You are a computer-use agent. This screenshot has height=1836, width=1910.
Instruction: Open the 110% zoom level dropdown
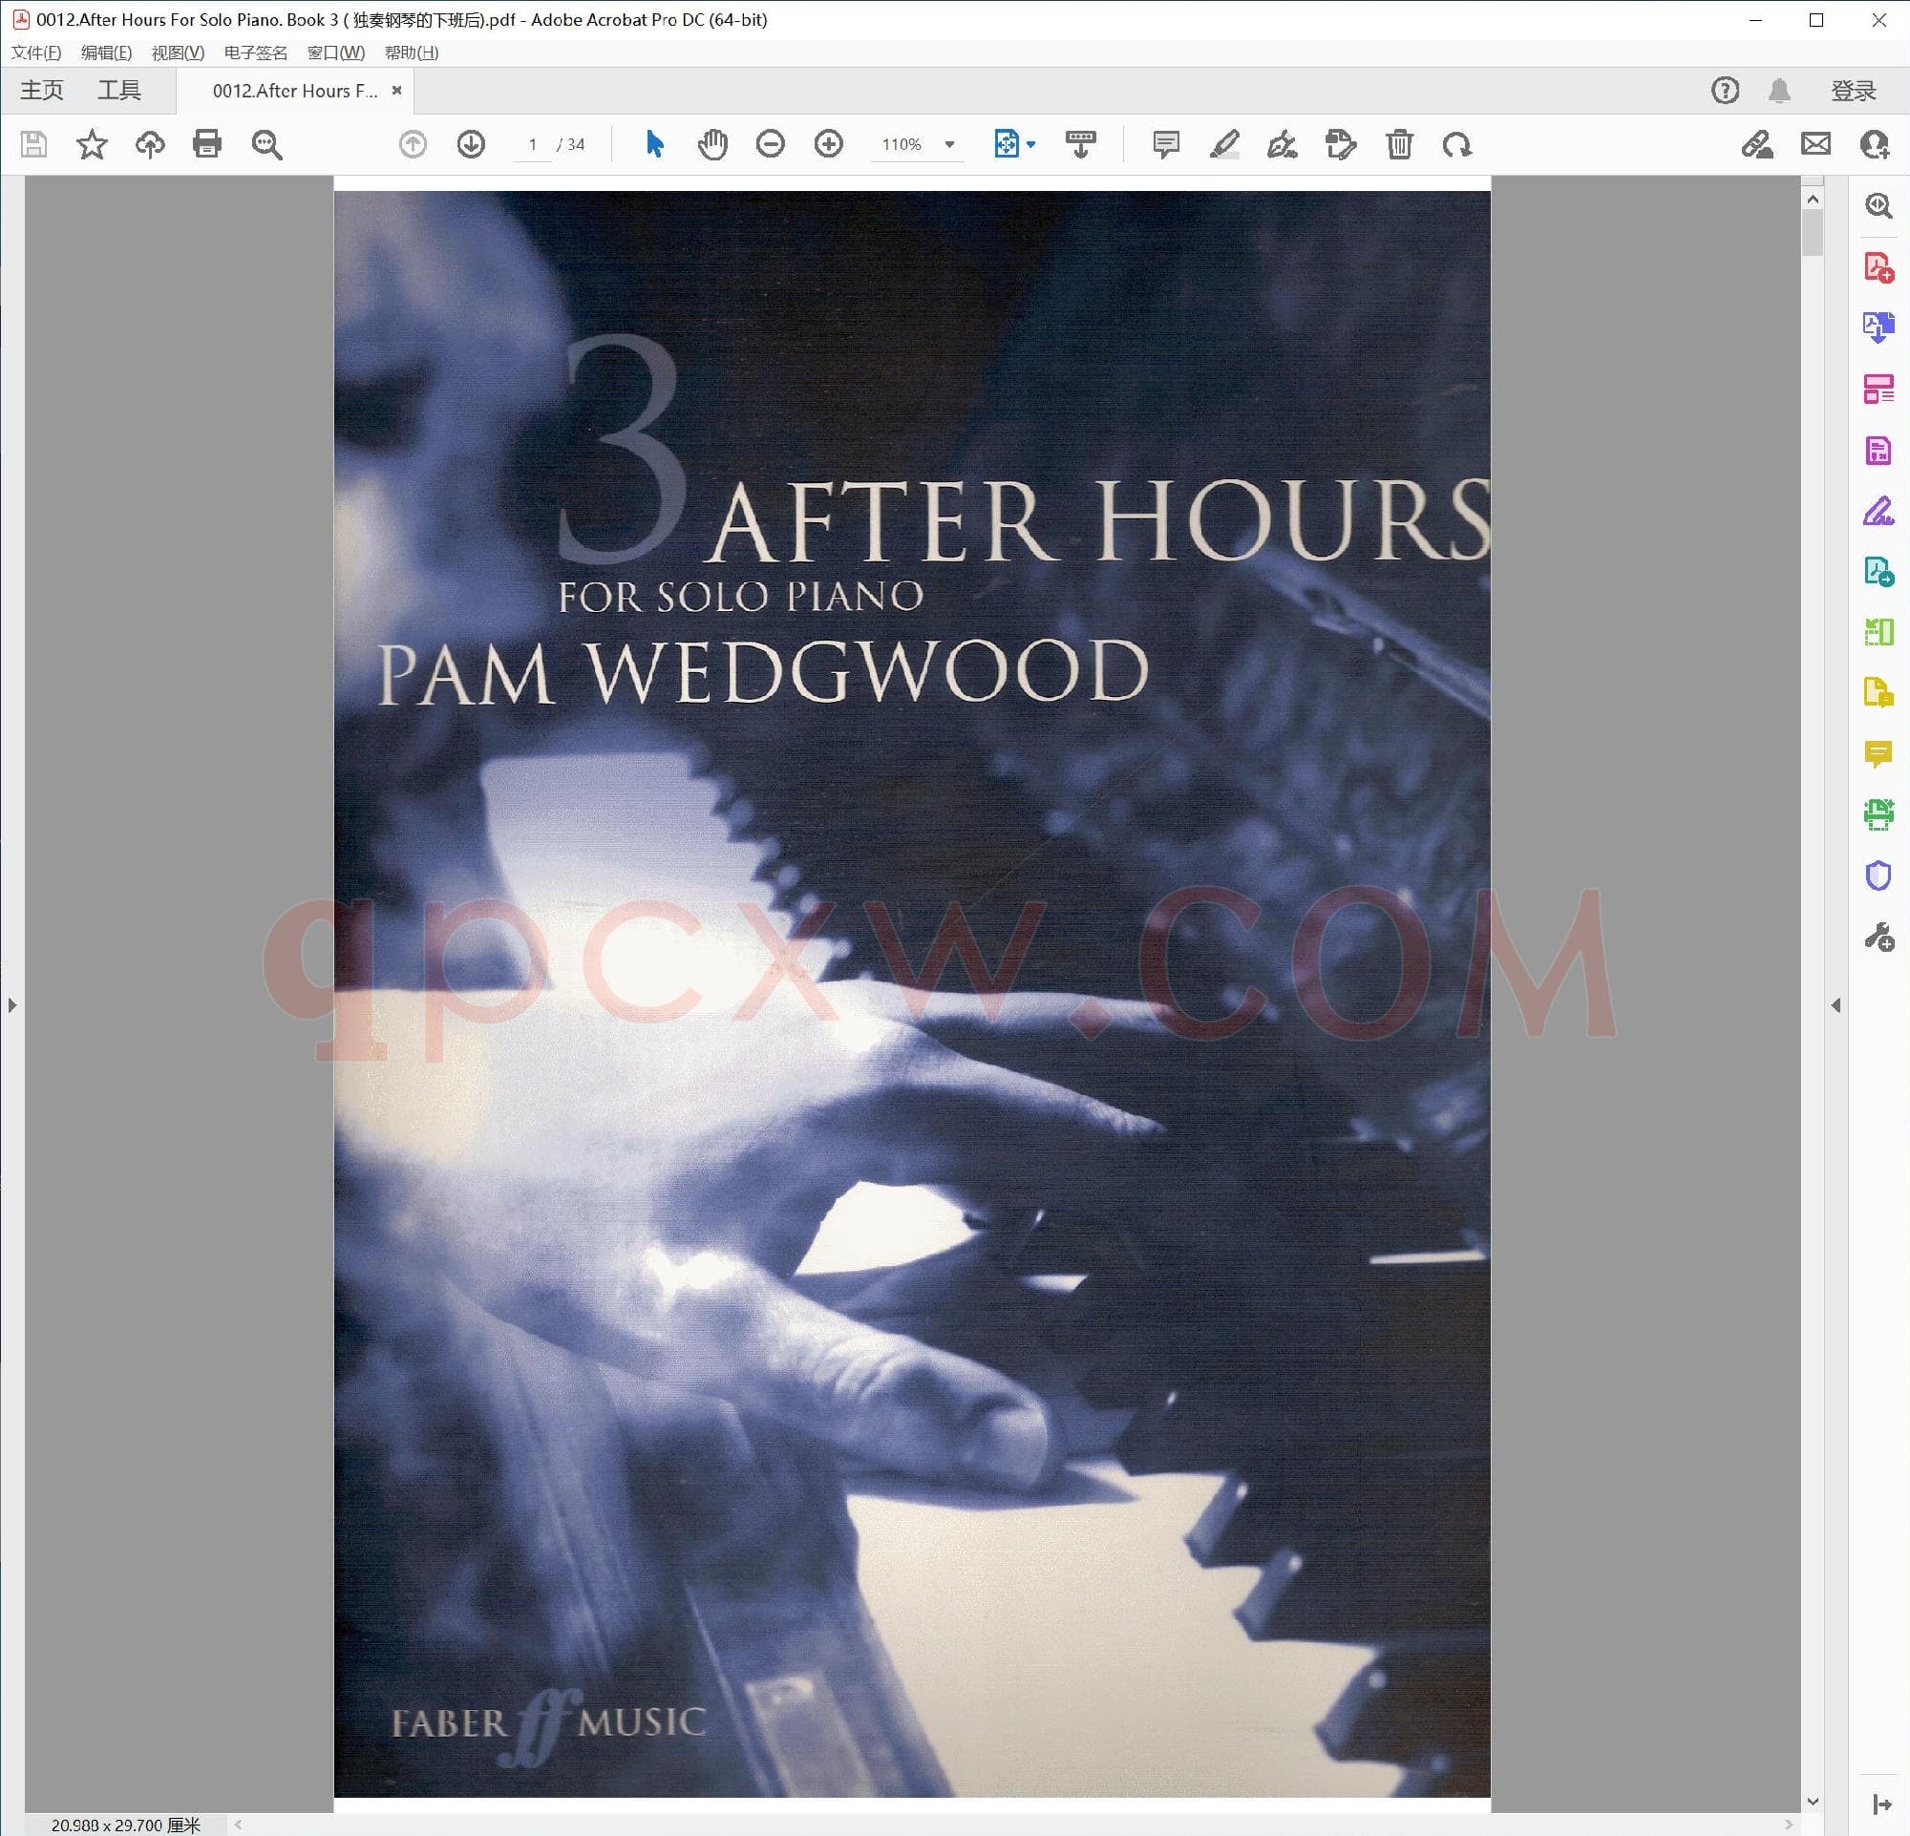pos(949,144)
